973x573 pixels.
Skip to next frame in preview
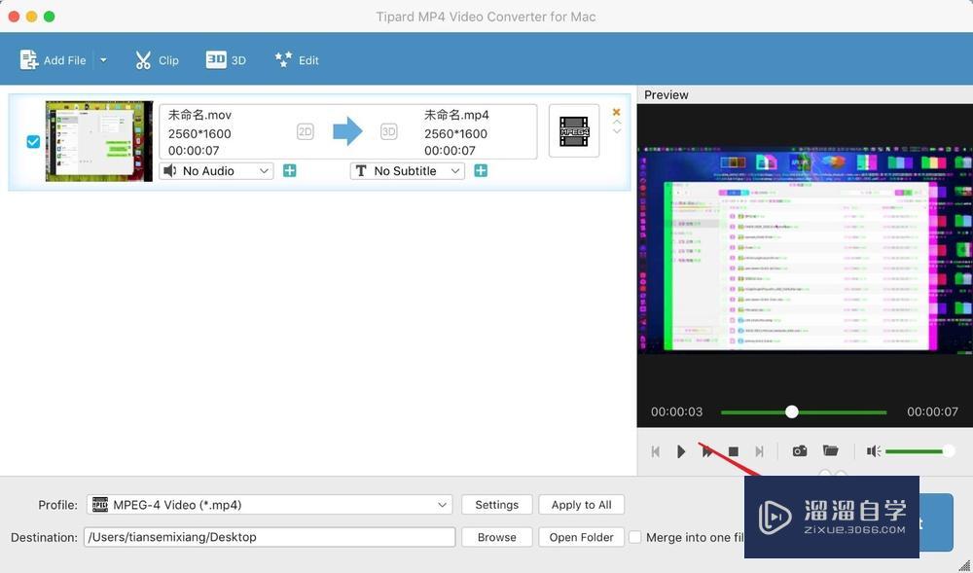tap(759, 451)
